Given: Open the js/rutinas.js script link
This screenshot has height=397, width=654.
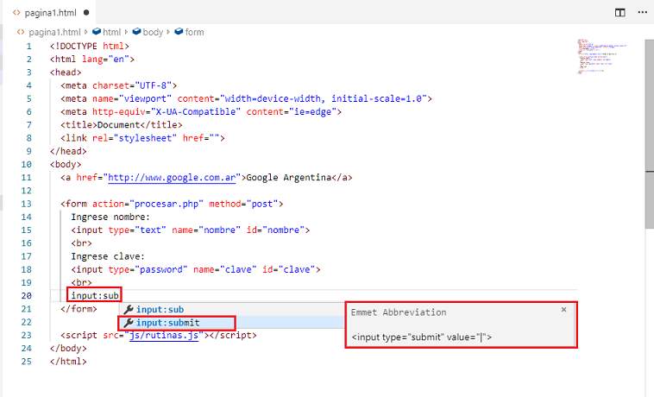Looking at the screenshot, I should (x=164, y=335).
